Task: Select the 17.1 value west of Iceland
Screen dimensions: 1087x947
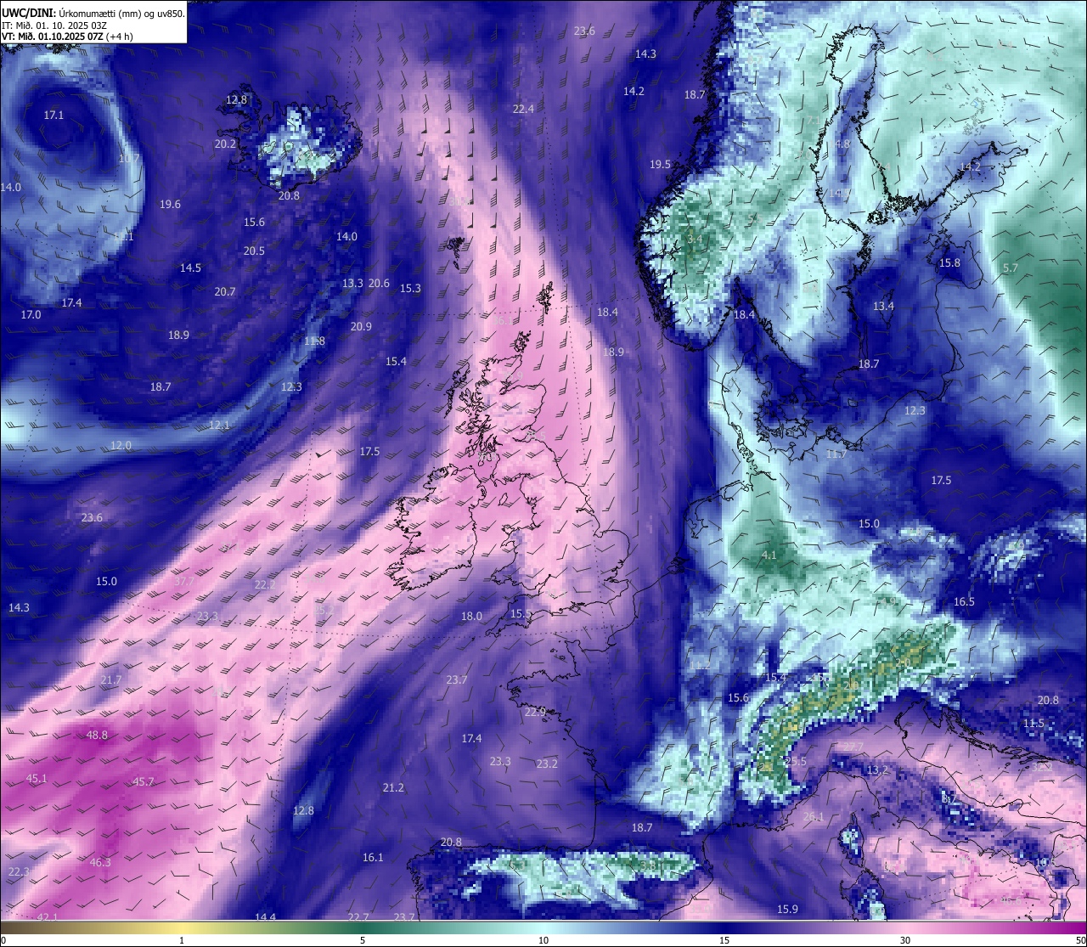Action: coord(54,115)
